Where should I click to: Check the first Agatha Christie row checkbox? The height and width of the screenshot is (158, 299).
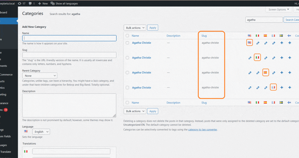pos(127,43)
